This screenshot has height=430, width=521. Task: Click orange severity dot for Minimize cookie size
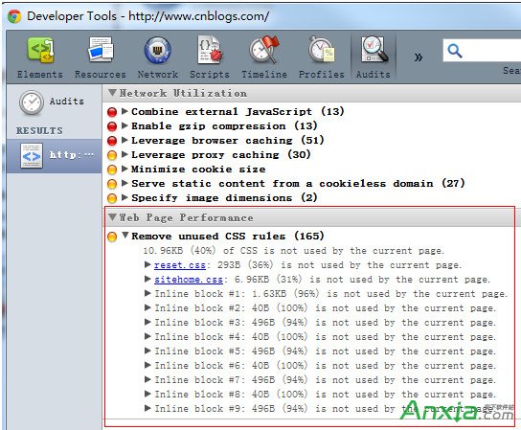112,170
